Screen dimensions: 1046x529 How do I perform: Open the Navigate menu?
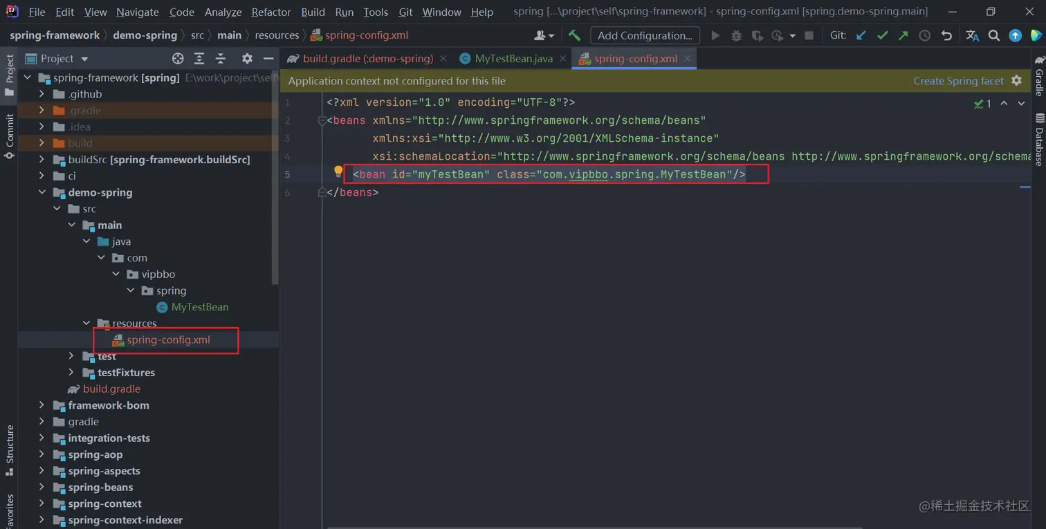(x=138, y=12)
